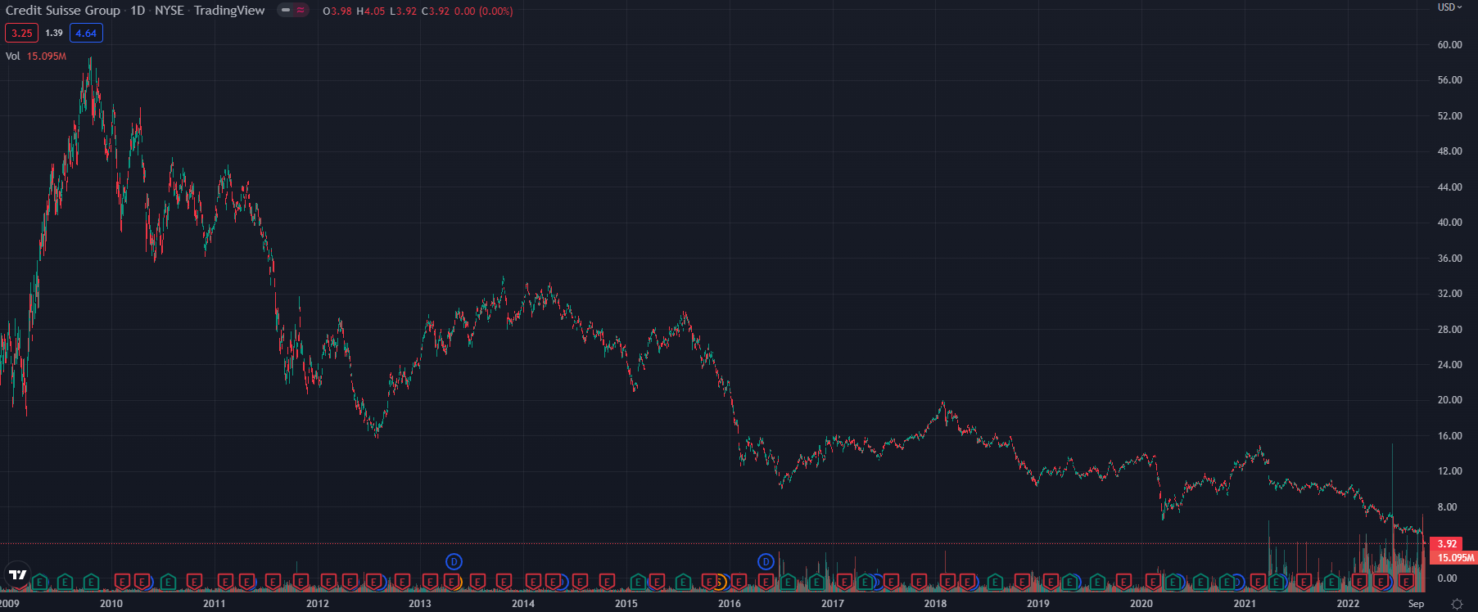The height and width of the screenshot is (612, 1478).
Task: Click the green earnings marker beside the TradingView logo
Action: coord(39,583)
